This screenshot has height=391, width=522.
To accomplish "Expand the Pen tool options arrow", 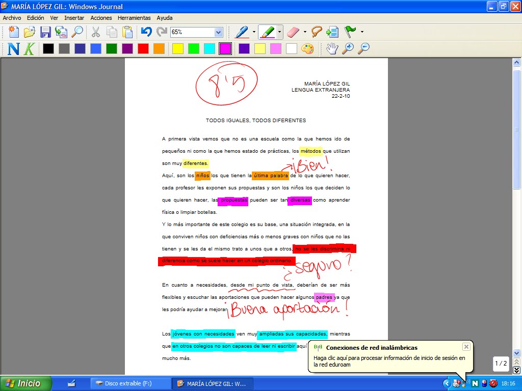I will (x=254, y=32).
